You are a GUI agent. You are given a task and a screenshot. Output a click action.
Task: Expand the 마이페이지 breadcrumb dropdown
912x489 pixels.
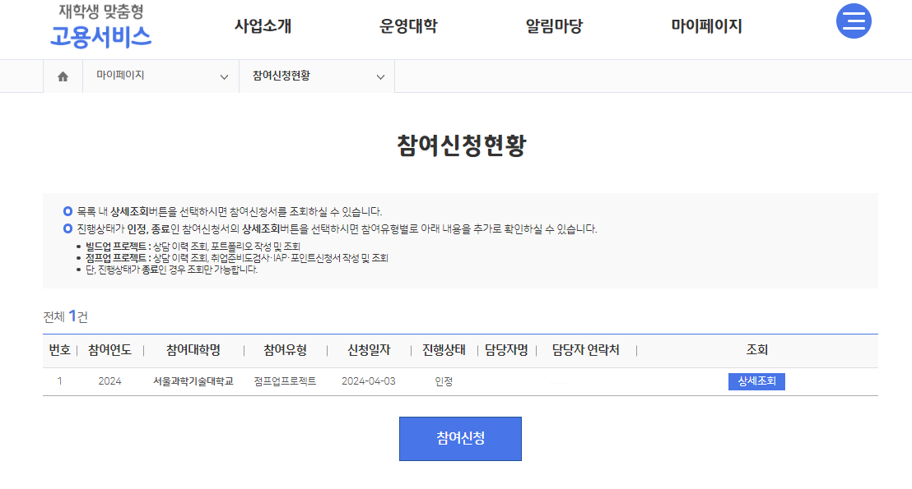161,76
